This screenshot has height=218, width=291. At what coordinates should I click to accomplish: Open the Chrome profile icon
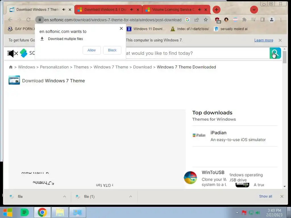(x=271, y=20)
